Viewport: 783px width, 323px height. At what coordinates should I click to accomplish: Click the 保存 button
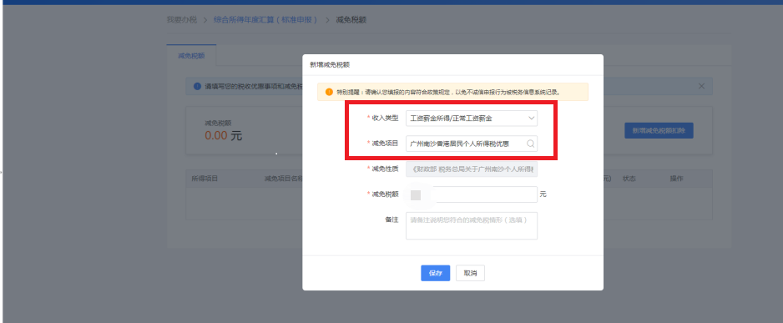point(436,273)
